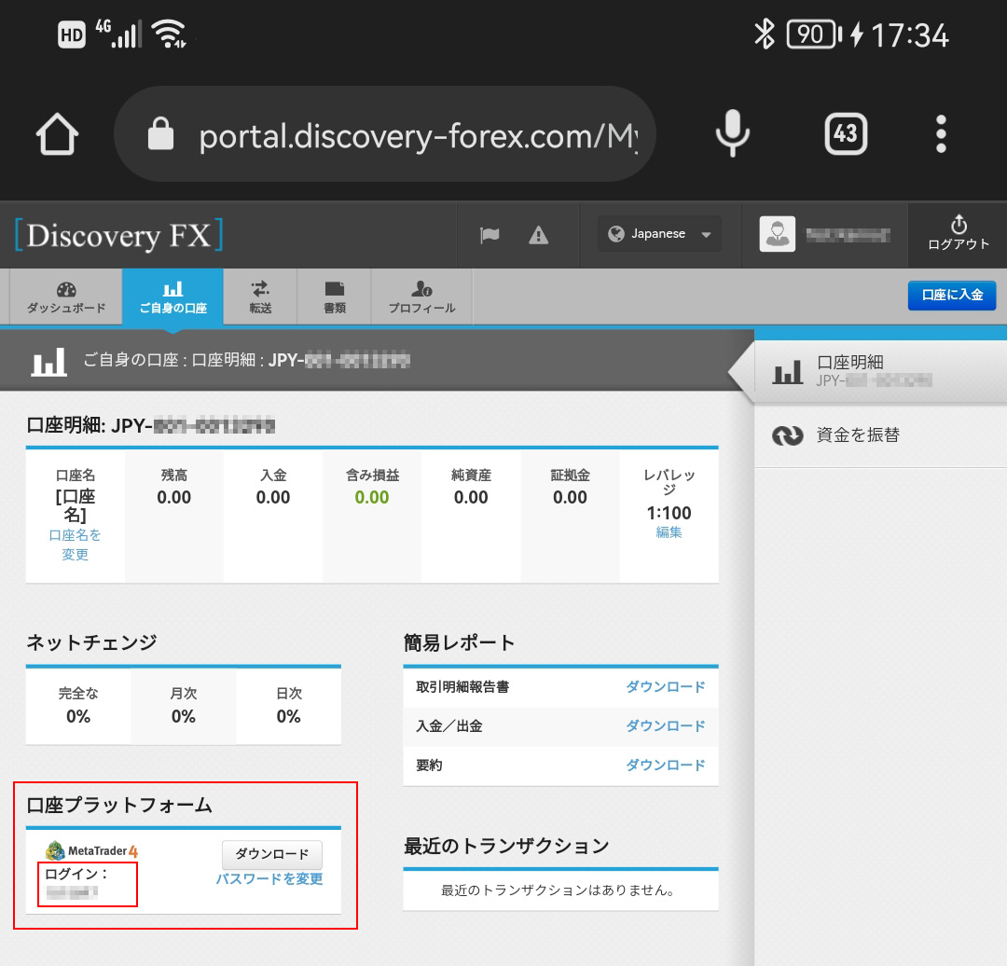Tap the browser home icon
Image resolution: width=1007 pixels, height=966 pixels.
pyautogui.click(x=57, y=133)
